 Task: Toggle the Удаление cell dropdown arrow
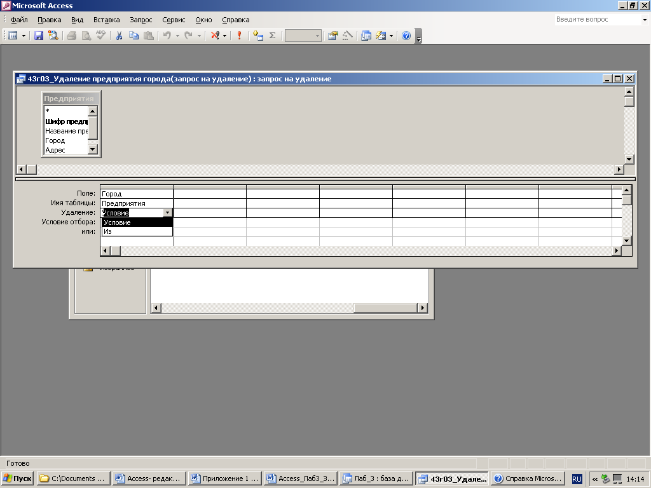167,212
